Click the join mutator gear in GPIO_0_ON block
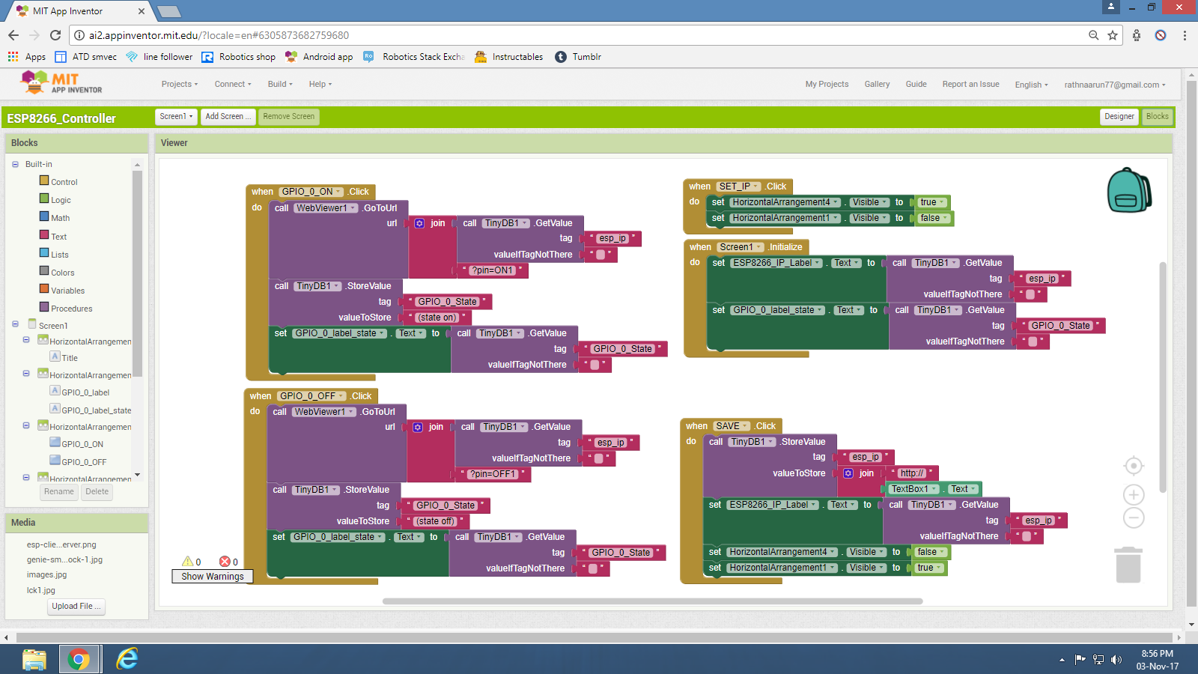Screen dimensions: 1198x674 [419, 223]
